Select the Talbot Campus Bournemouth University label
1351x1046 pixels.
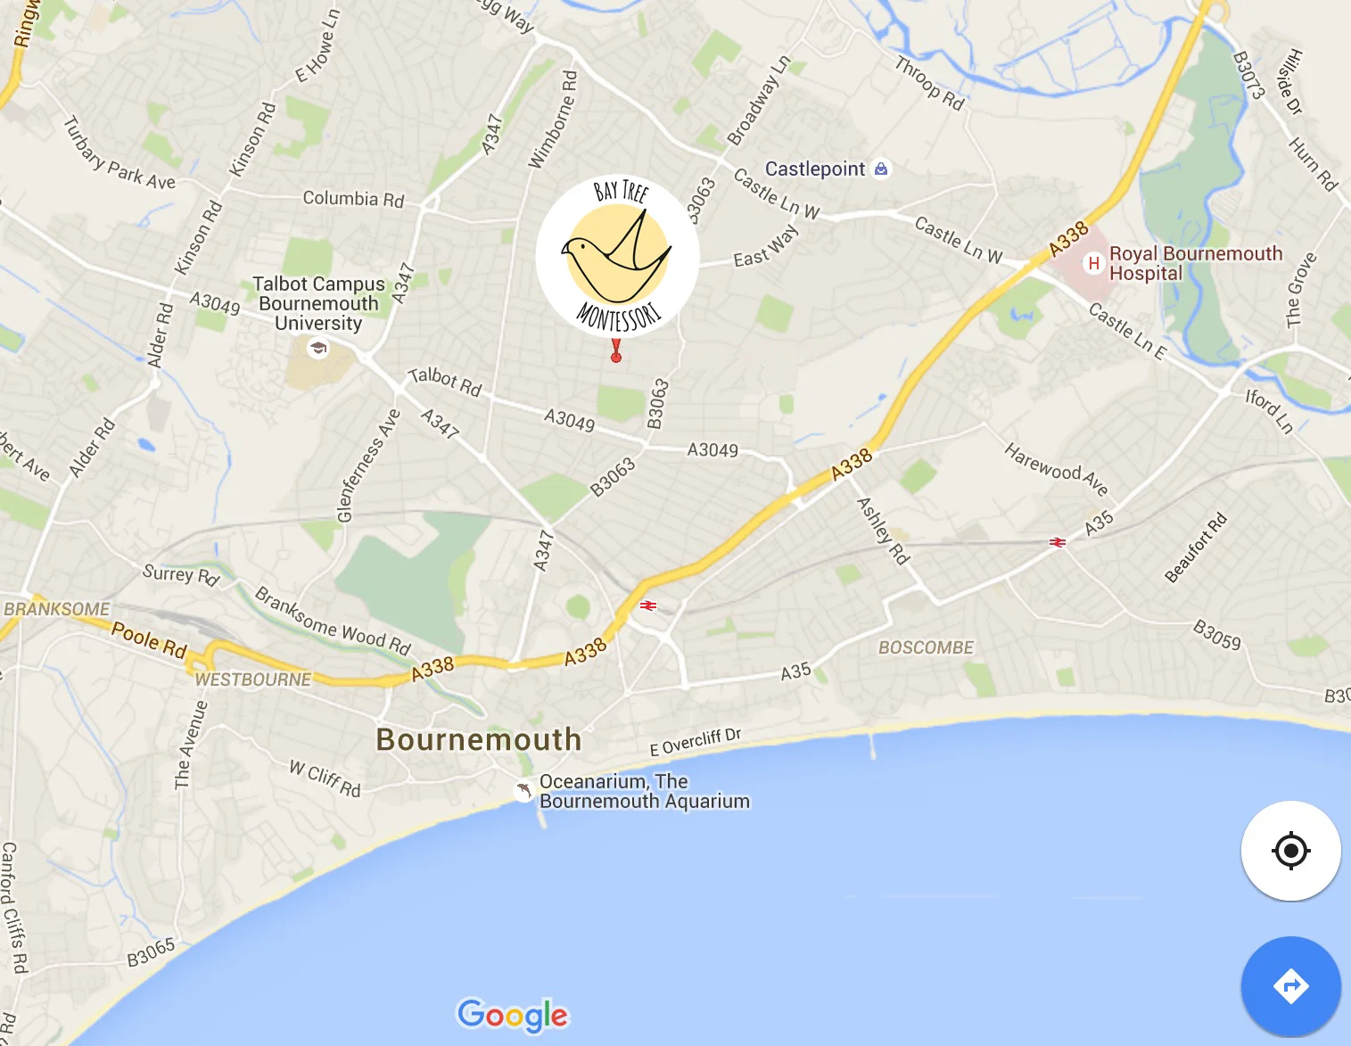click(x=318, y=303)
